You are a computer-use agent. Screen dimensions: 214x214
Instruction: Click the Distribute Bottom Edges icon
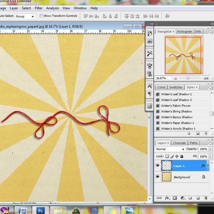[137, 16]
